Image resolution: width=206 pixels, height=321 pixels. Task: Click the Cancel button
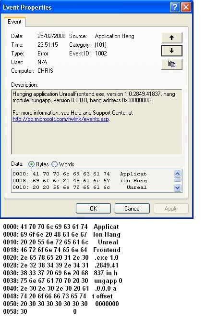click(x=132, y=209)
